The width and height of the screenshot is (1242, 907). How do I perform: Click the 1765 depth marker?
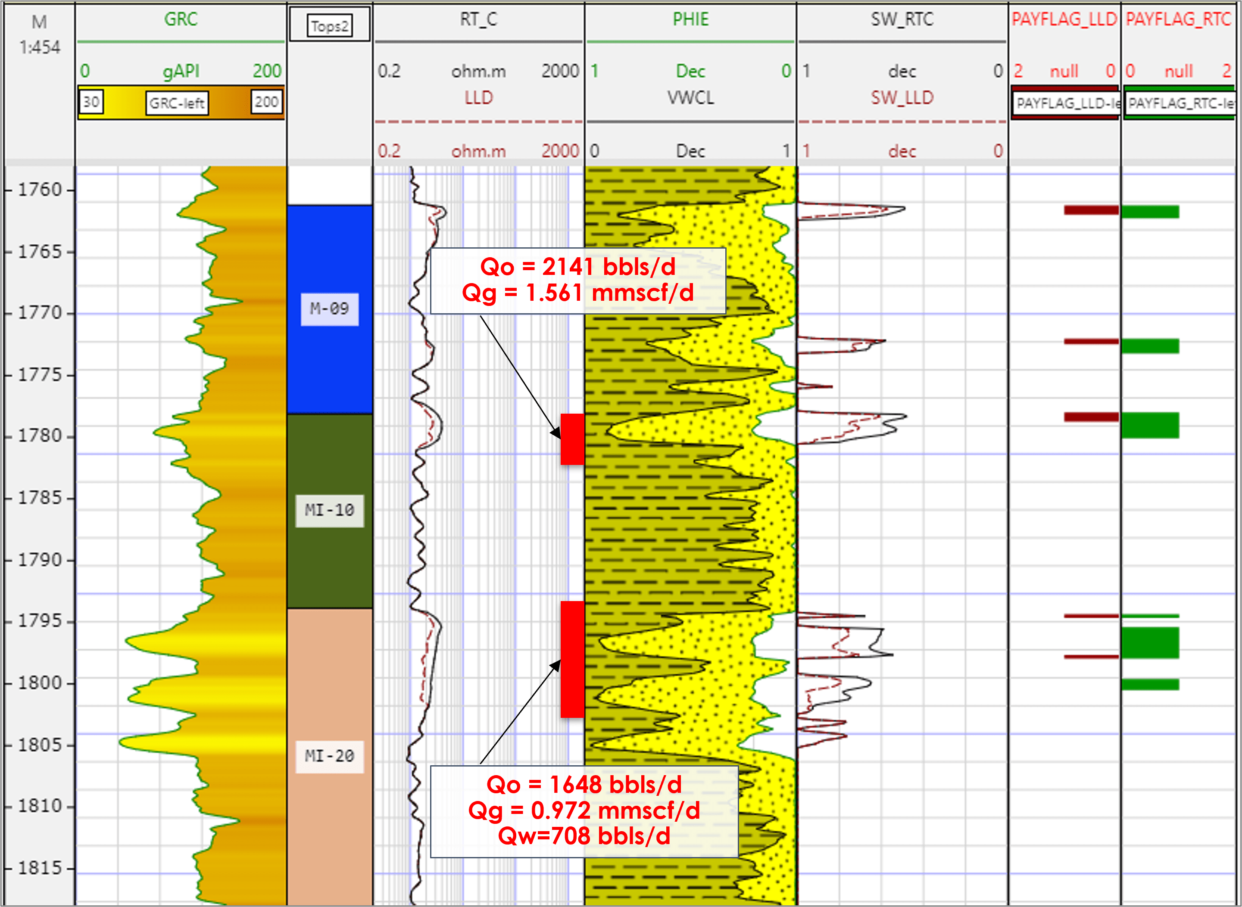(x=40, y=252)
